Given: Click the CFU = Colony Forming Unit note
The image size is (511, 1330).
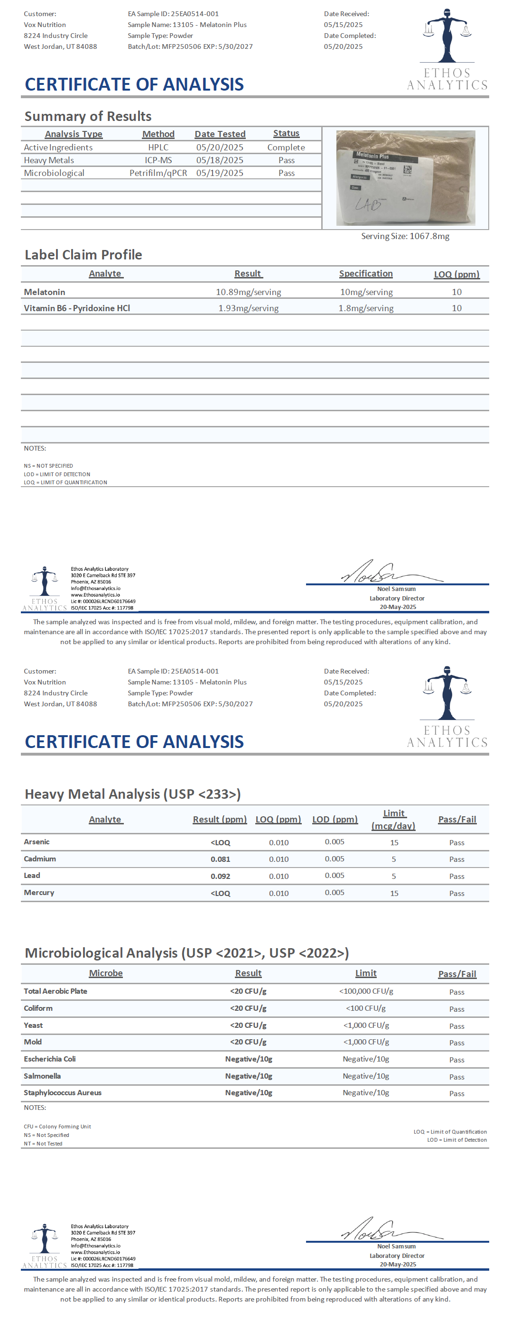Looking at the screenshot, I should [57, 1127].
